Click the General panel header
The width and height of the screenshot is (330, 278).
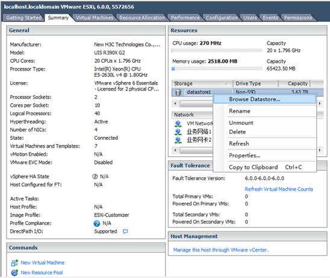86,31
